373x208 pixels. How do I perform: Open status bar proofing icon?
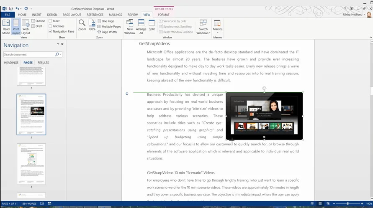click(x=42, y=203)
